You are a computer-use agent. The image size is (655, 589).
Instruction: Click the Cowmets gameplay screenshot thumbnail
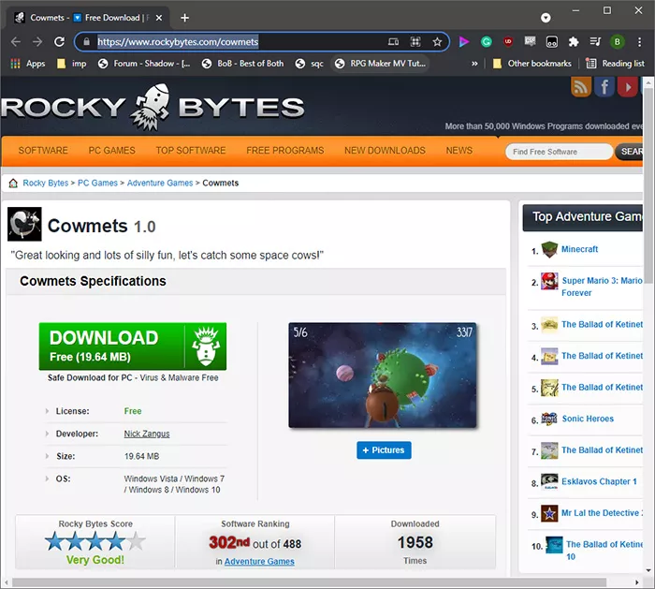[382, 375]
